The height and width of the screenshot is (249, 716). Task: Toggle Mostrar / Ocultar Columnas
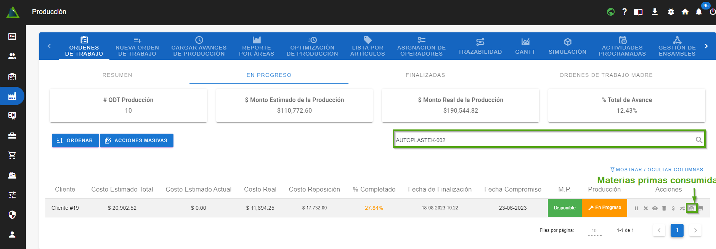click(657, 170)
